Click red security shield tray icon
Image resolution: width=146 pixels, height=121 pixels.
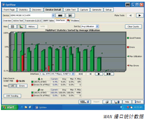[128, 107]
